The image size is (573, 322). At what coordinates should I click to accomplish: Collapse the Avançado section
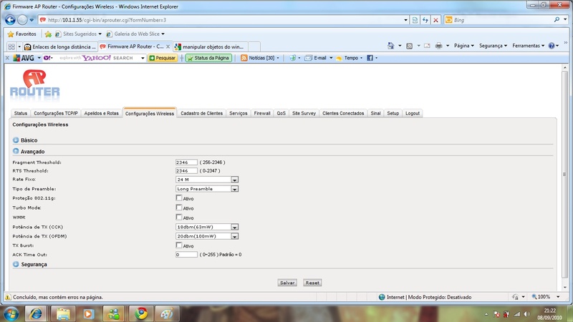16,151
